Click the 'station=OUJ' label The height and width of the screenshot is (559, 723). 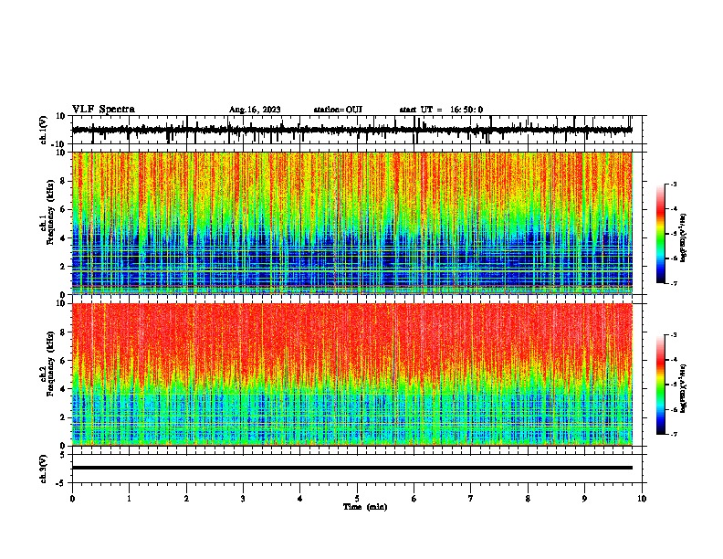(338, 110)
